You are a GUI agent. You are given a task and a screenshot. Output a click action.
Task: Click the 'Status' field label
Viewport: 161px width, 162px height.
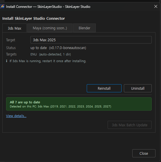(x=11, y=48)
